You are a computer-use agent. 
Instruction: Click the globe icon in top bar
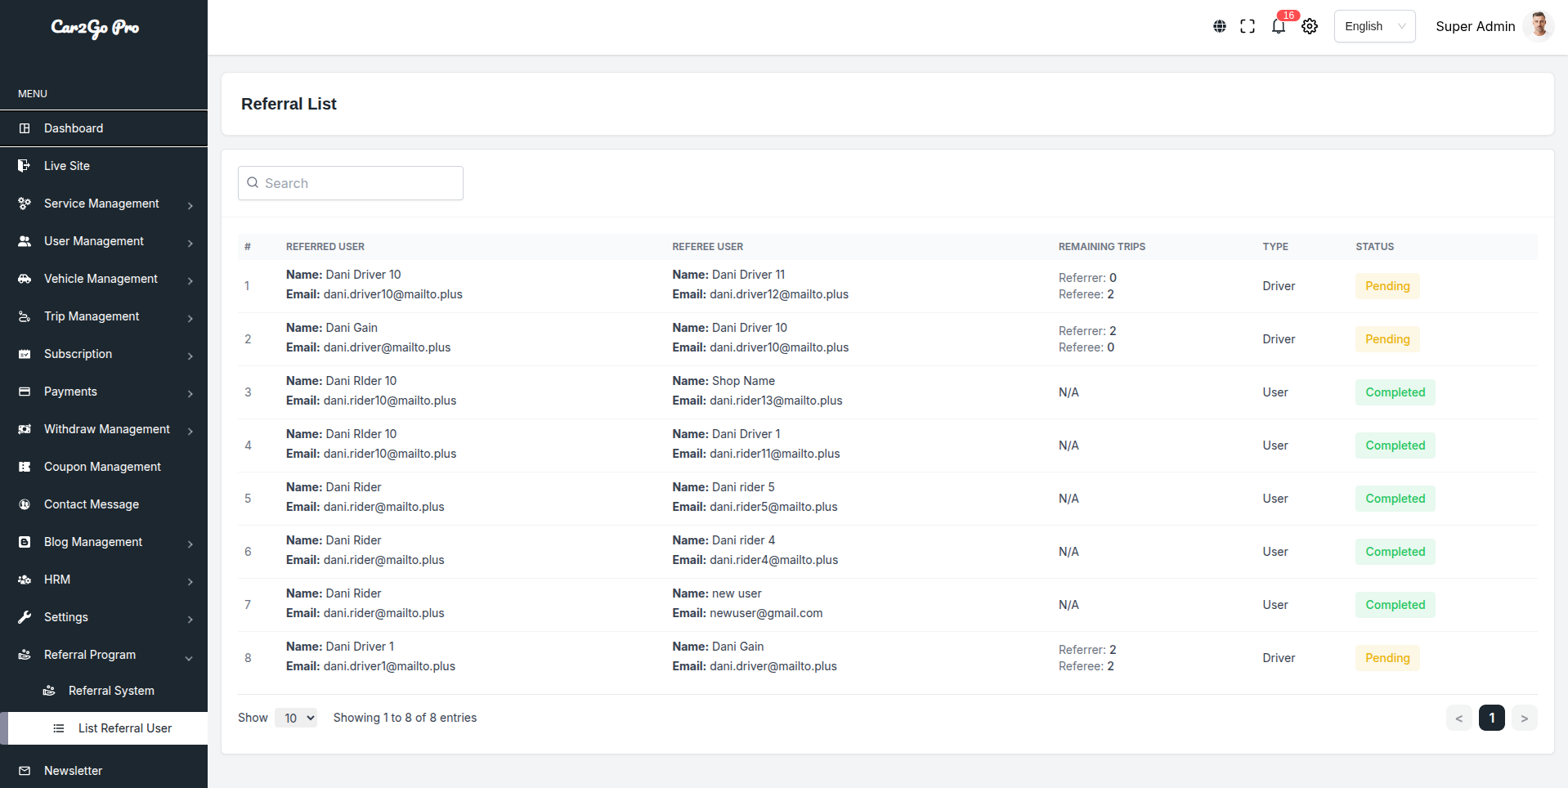1219,26
